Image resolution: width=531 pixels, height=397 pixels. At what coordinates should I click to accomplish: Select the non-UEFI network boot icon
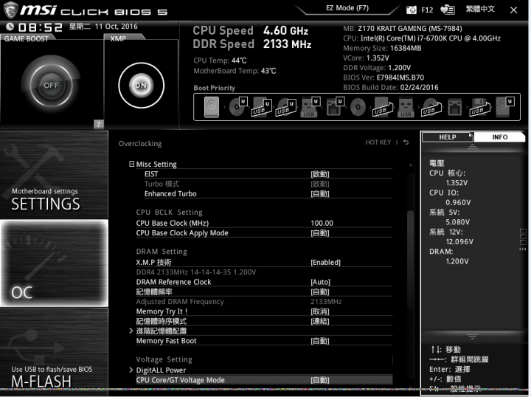tap(455, 107)
